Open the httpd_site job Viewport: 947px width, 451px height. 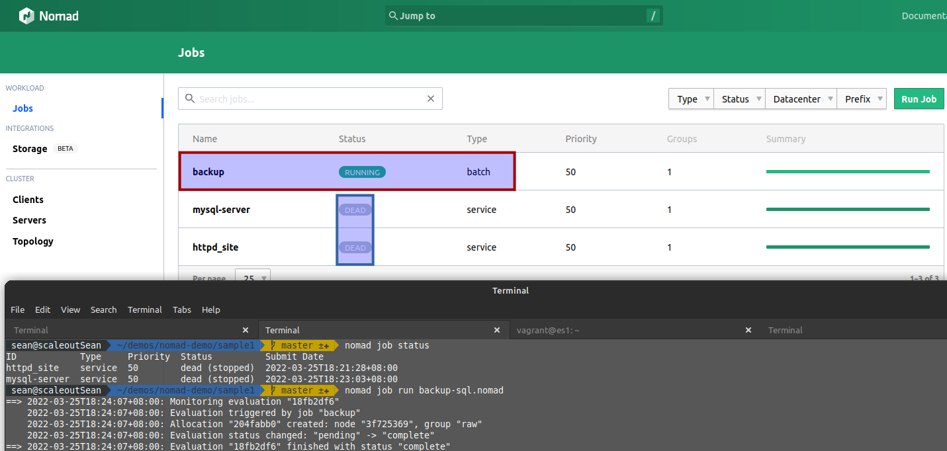[215, 247]
